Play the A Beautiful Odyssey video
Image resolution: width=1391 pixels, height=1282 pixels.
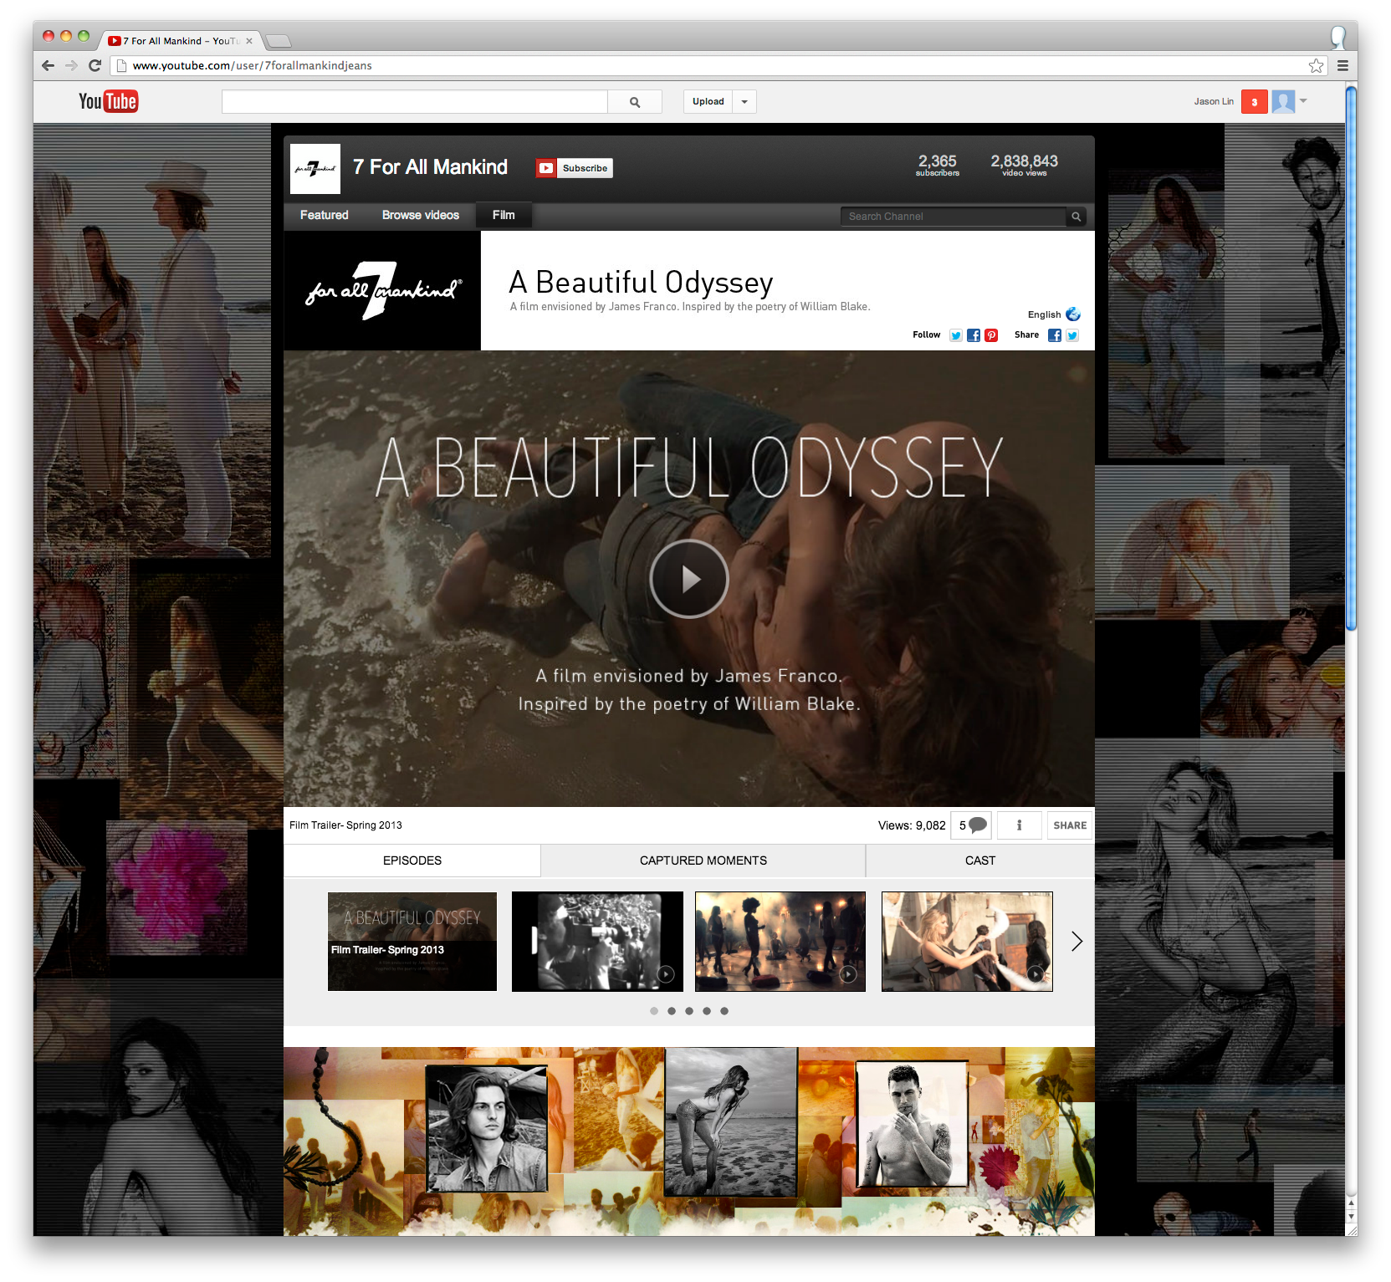tap(689, 579)
